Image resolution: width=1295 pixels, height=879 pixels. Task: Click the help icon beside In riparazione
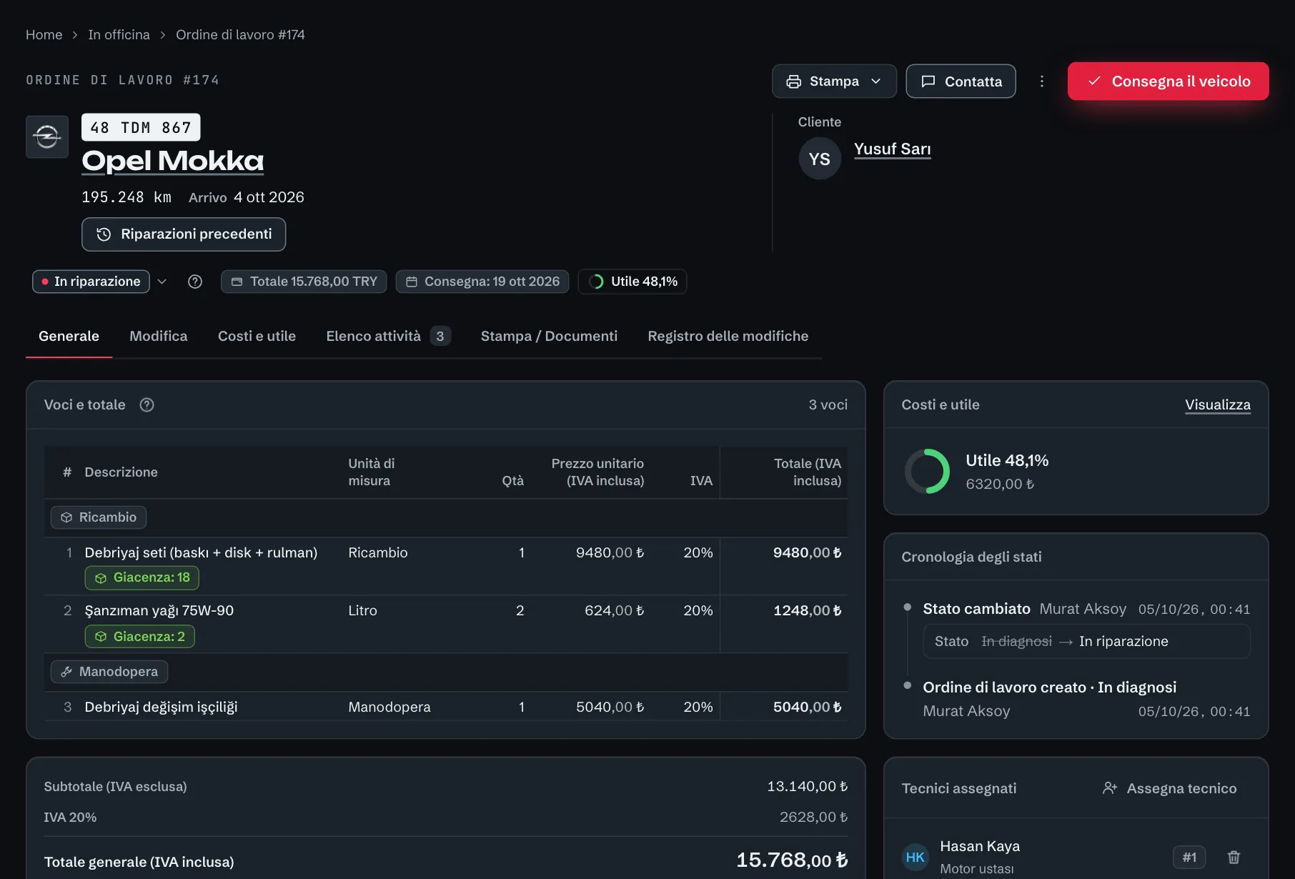[x=195, y=282]
